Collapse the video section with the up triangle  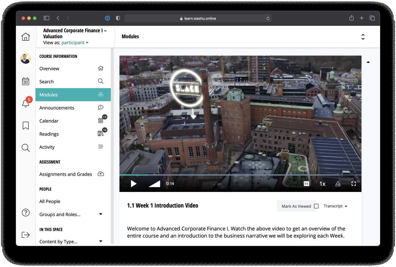pos(368,62)
